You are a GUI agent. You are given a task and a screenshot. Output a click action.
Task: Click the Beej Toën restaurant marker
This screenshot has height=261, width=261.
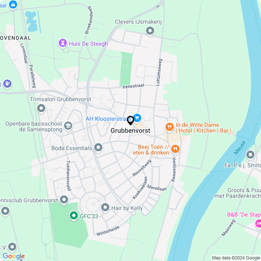pyautogui.click(x=175, y=149)
